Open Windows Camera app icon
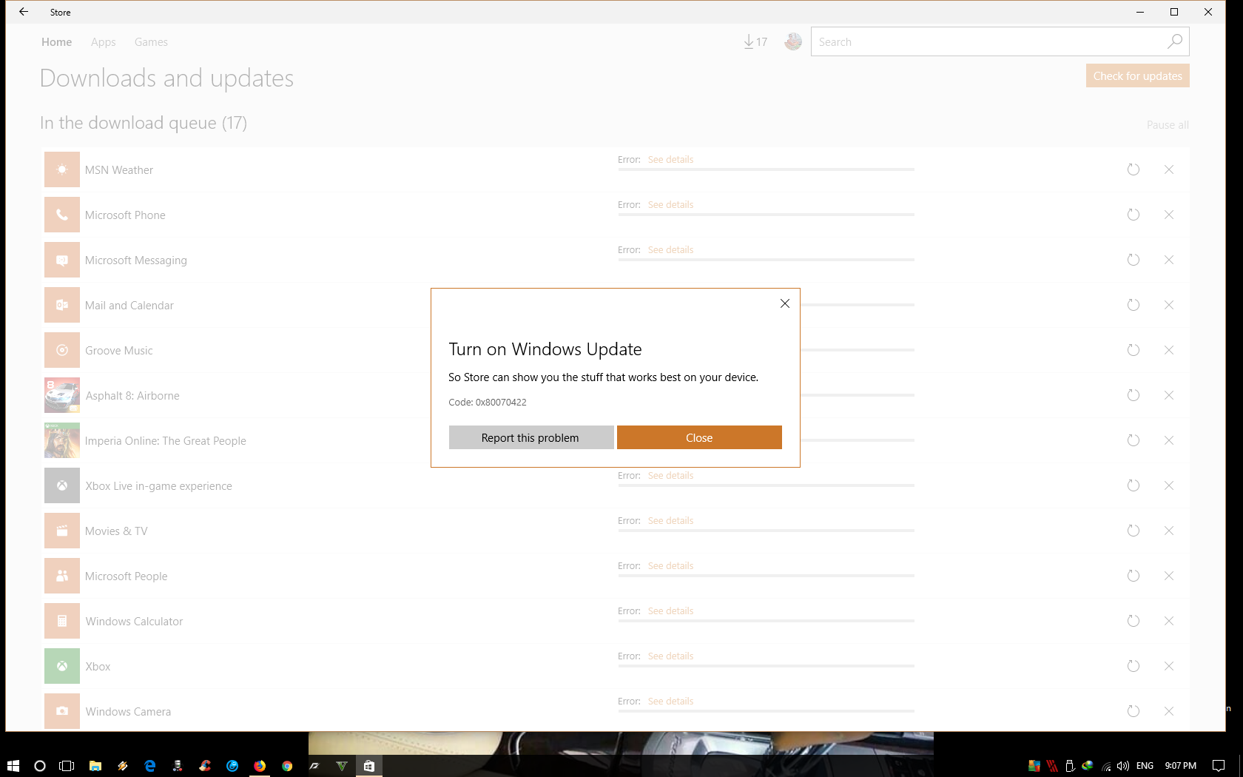The image size is (1243, 777). point(62,711)
